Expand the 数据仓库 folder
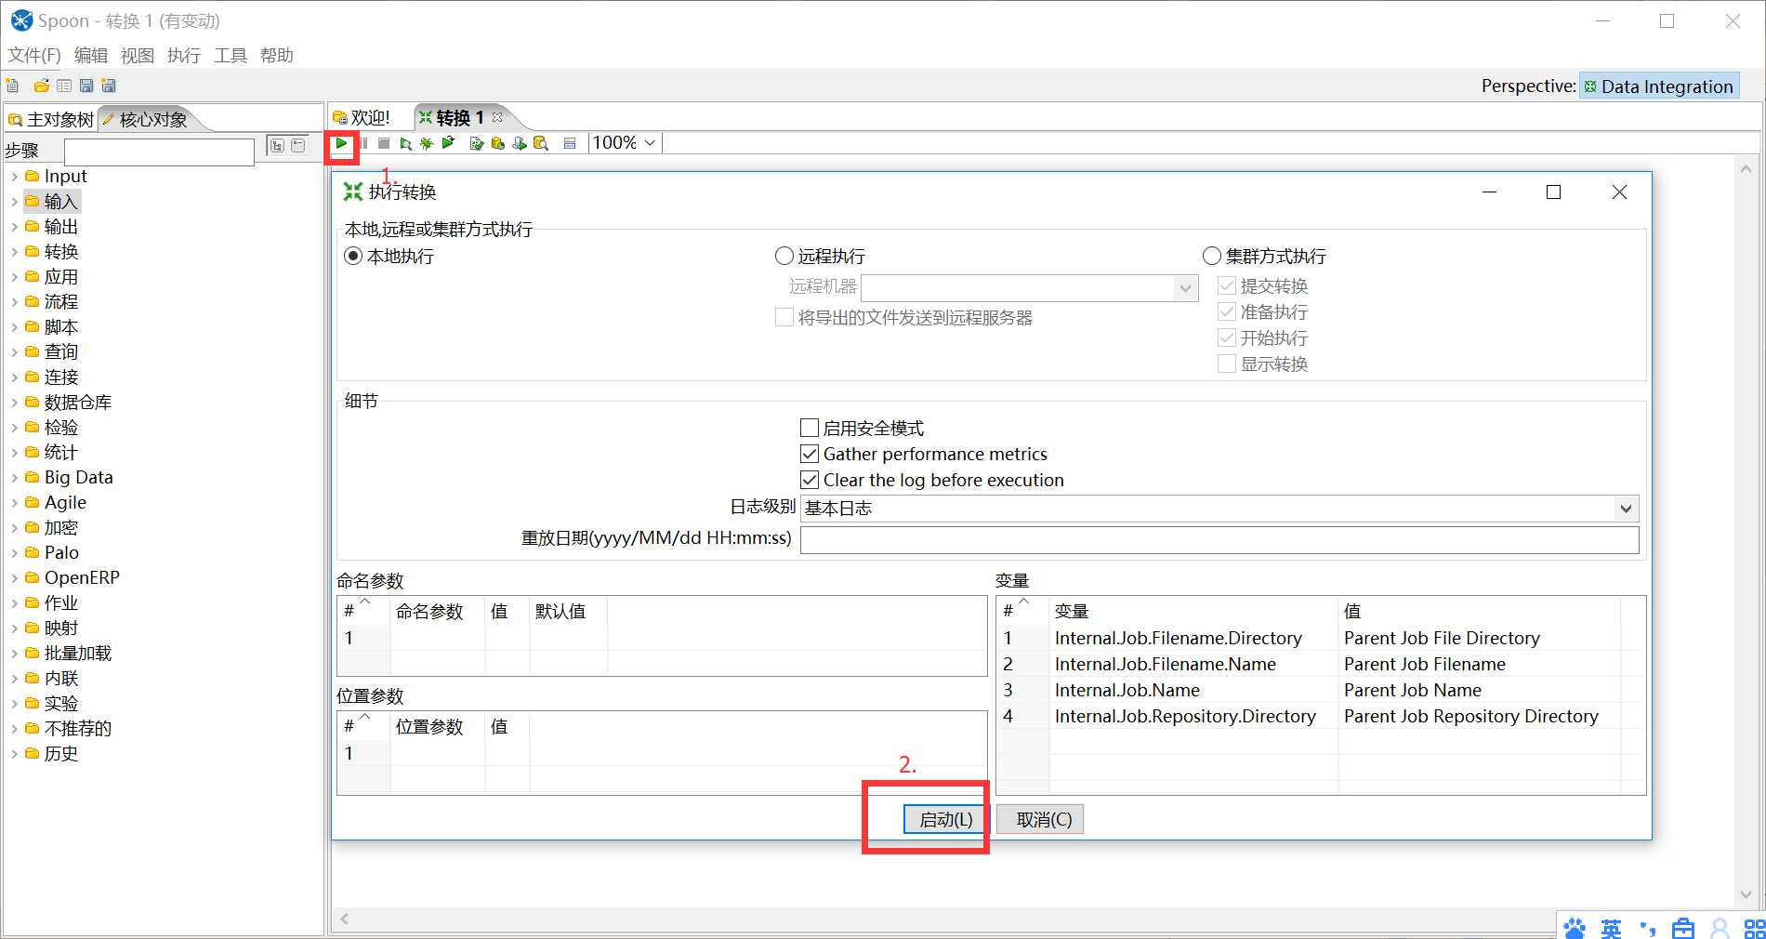Image resolution: width=1766 pixels, height=939 pixels. click(x=14, y=402)
